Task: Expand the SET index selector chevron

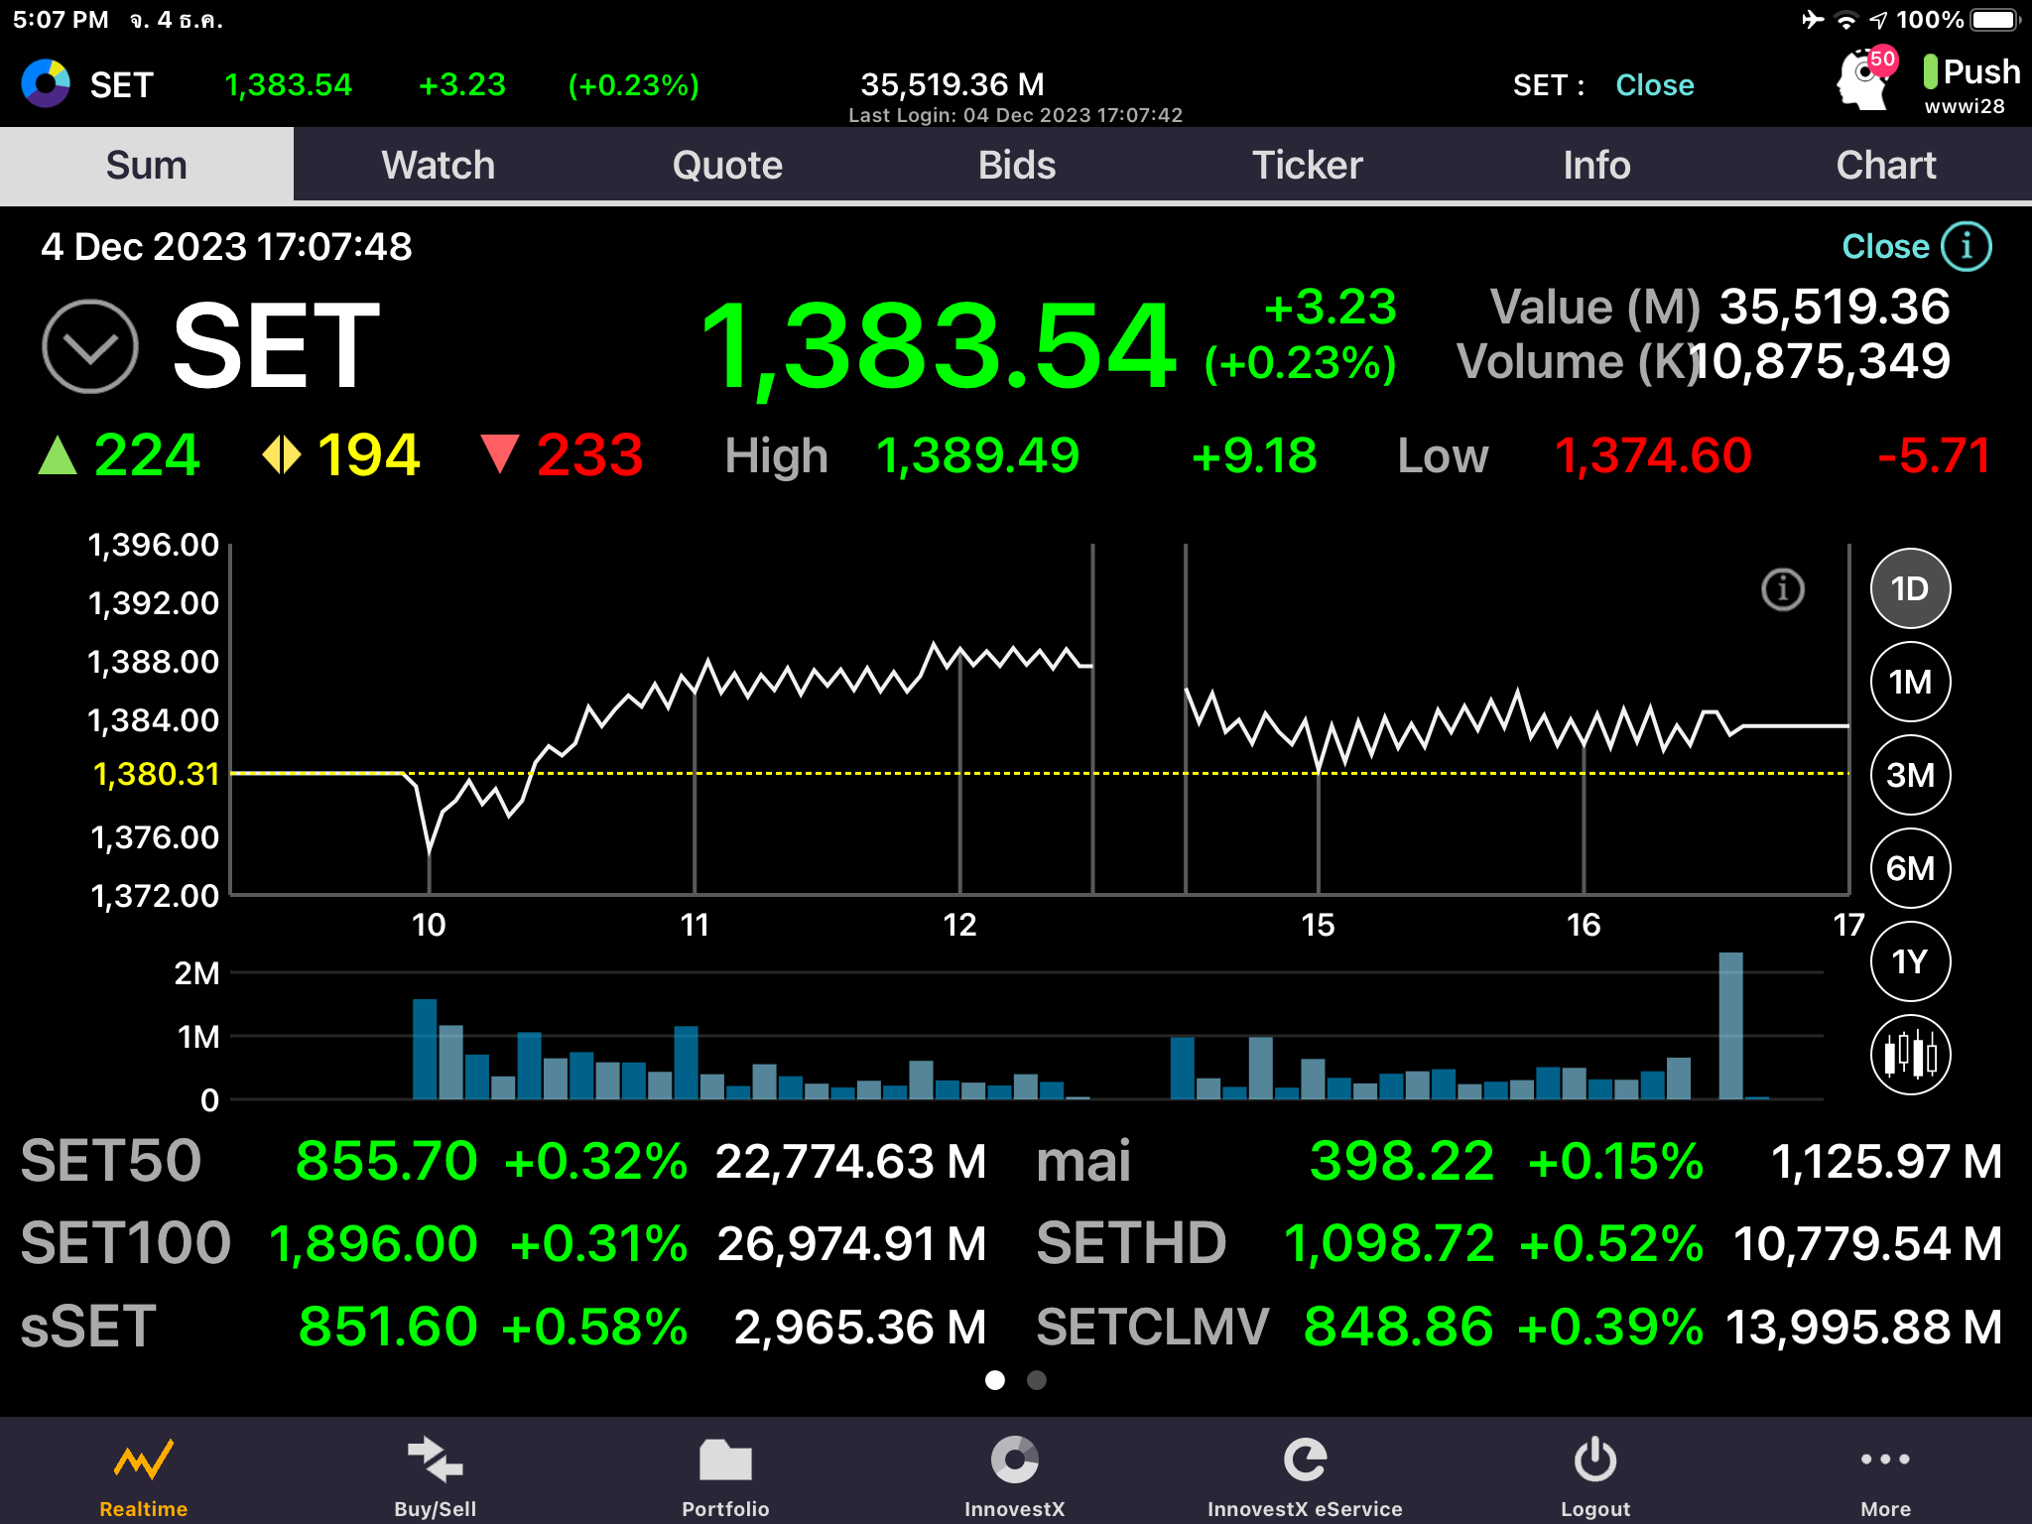Action: [x=90, y=346]
